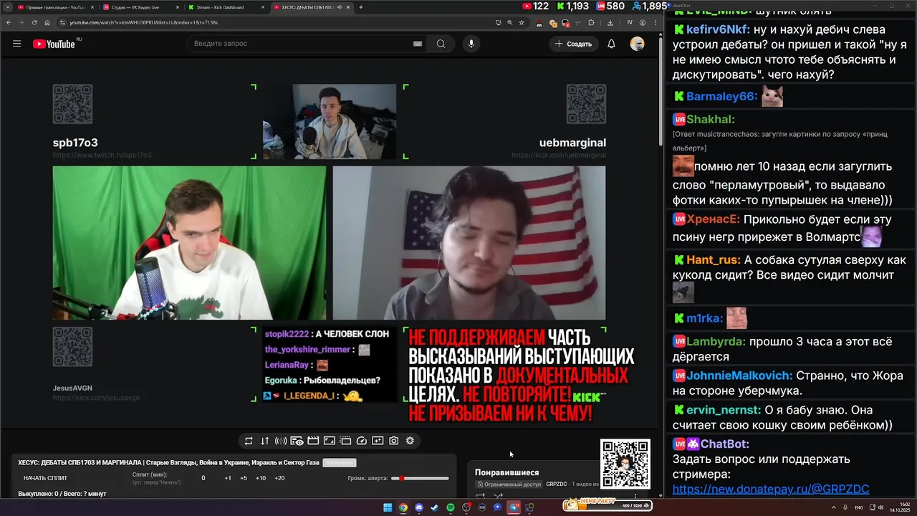
Task: Open the kick.com/jesusavgn link
Action: point(96,398)
